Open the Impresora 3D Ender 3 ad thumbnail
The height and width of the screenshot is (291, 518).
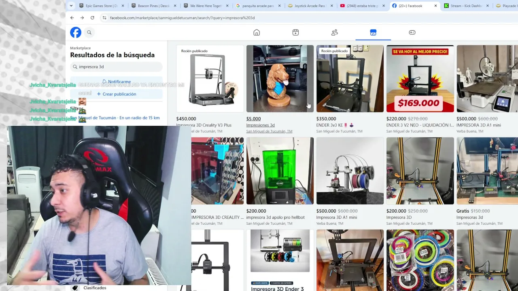tap(280, 260)
